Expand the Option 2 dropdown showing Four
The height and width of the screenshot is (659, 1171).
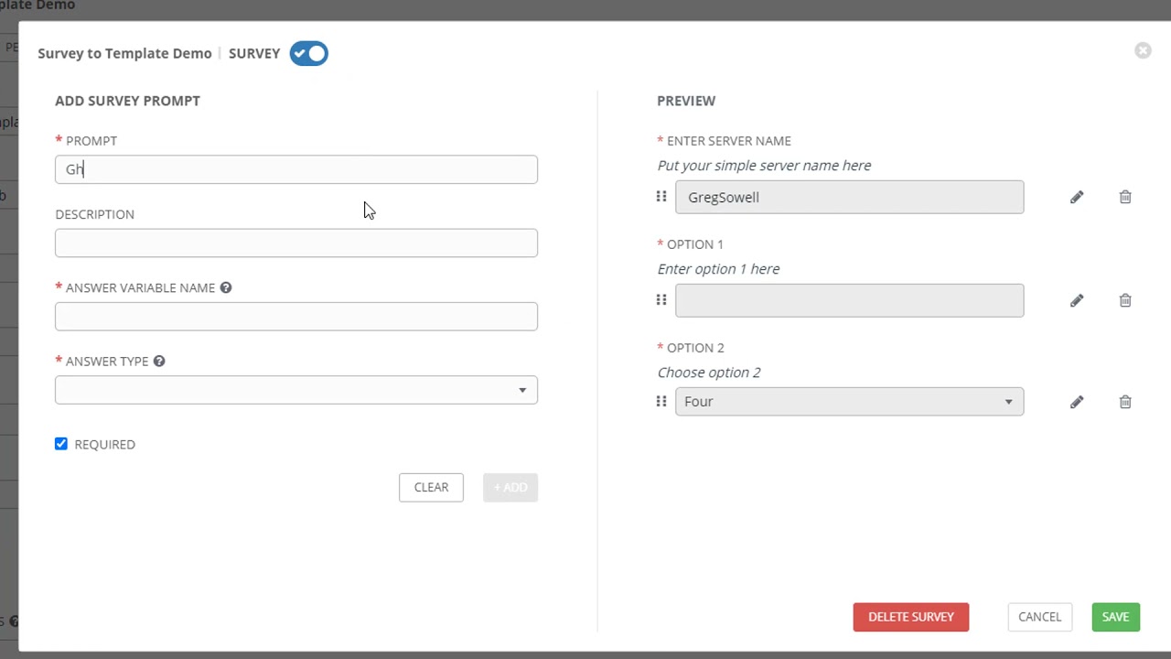(849, 402)
